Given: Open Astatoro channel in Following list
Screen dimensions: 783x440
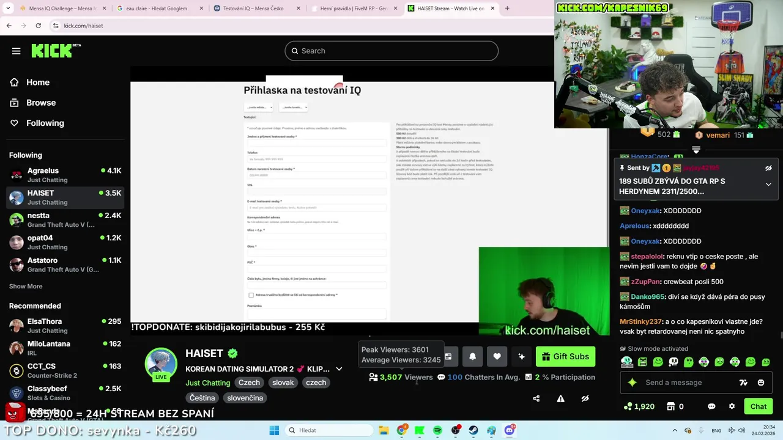Looking at the screenshot, I should click(x=64, y=265).
